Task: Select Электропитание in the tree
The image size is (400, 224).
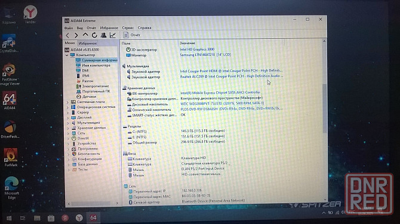Action: point(93,86)
